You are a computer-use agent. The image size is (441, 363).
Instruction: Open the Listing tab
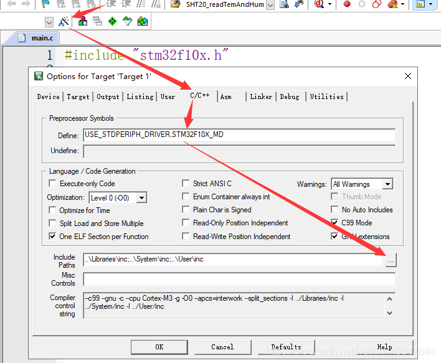(140, 97)
